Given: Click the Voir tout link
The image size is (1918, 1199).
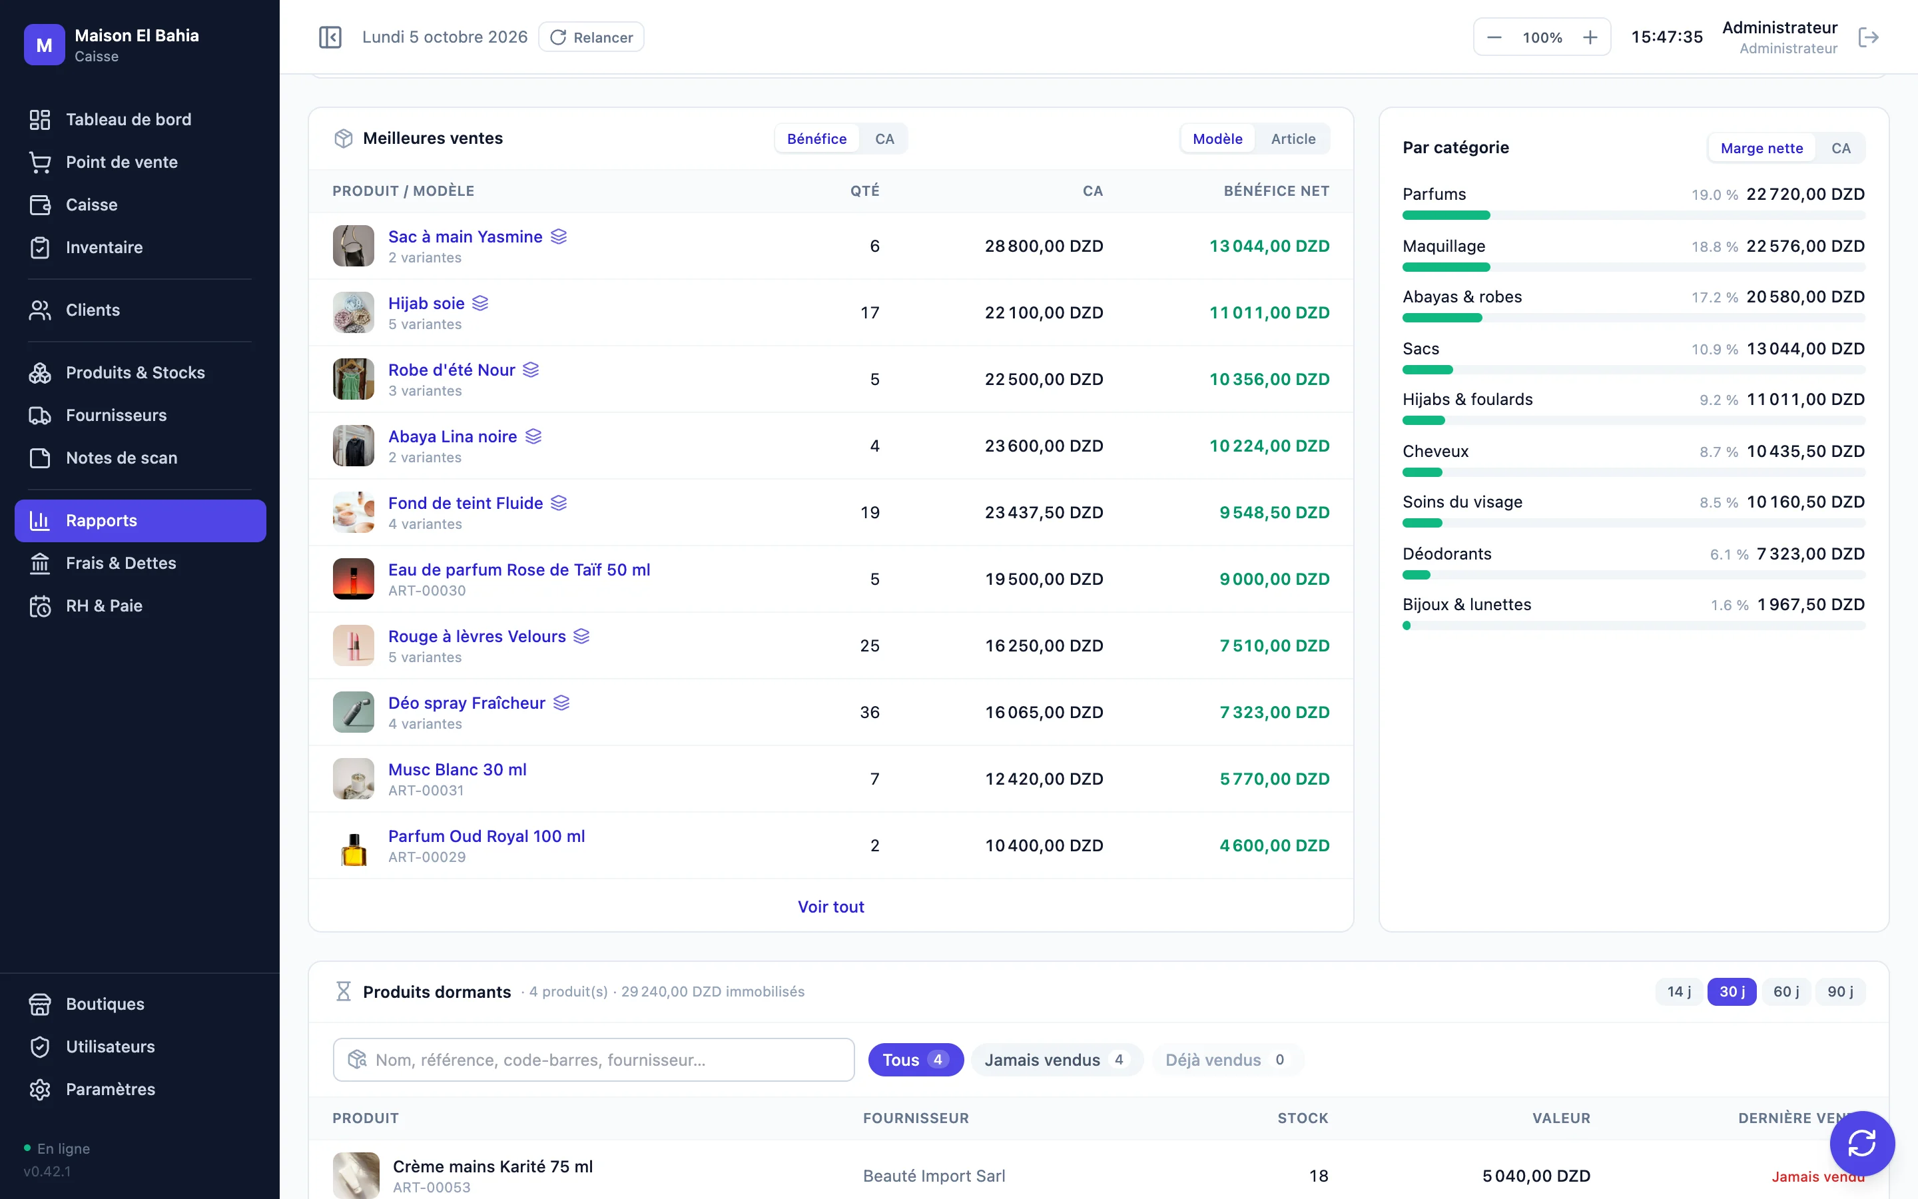Looking at the screenshot, I should tap(830, 907).
